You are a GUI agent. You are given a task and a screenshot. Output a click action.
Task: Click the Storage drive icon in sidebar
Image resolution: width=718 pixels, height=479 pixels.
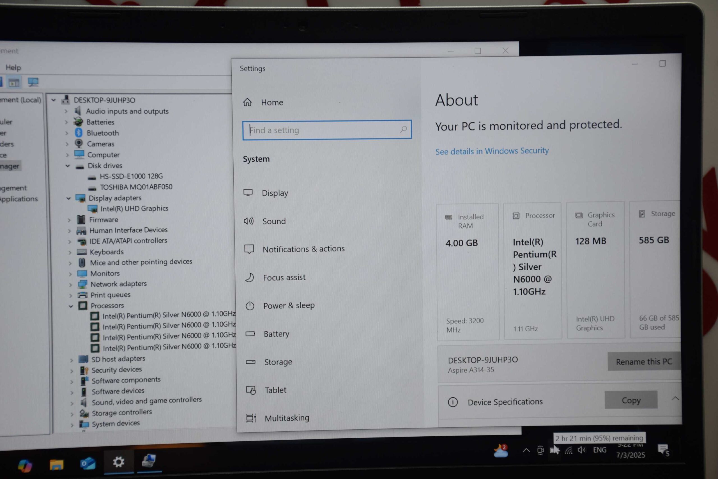coord(251,362)
